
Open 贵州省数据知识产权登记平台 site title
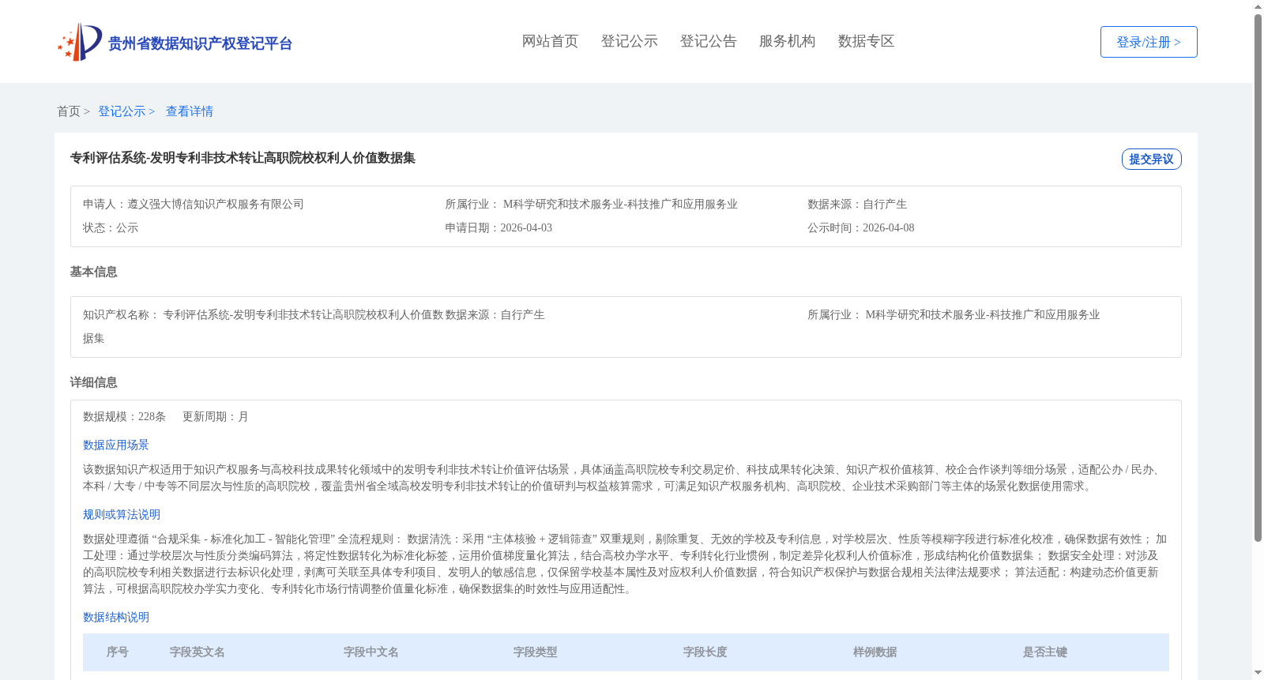(200, 43)
